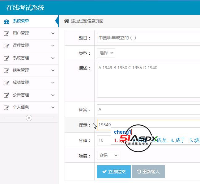200x184 pixels.
Task: Reset the form with 重新输入
Action: click(148, 172)
